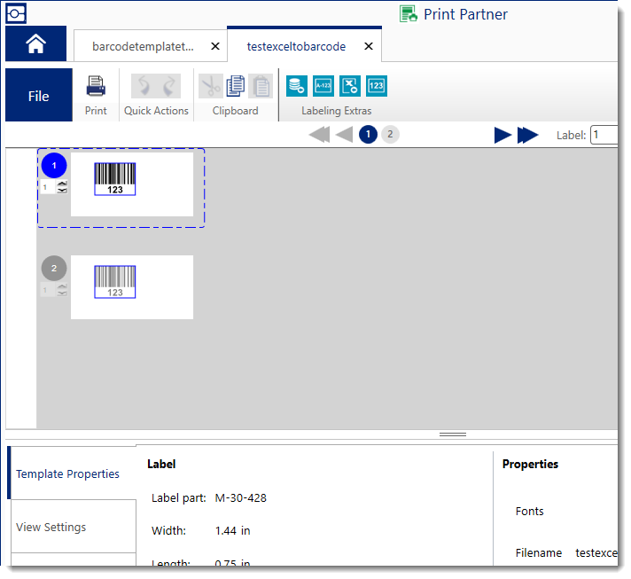Click the app logo icon in title bar
This screenshot has width=631, height=579.
(16, 13)
